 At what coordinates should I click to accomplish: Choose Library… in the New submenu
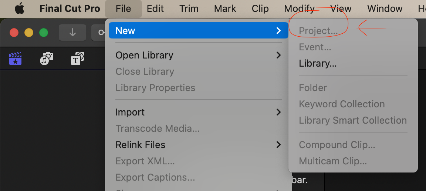pos(318,63)
